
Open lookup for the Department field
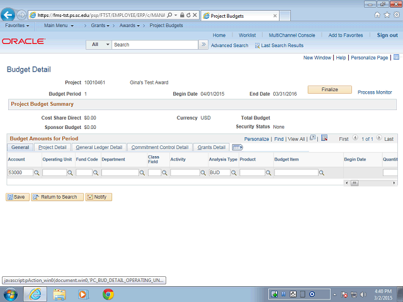click(142, 173)
